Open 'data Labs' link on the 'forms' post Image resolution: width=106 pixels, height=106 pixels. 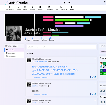pos(35,86)
